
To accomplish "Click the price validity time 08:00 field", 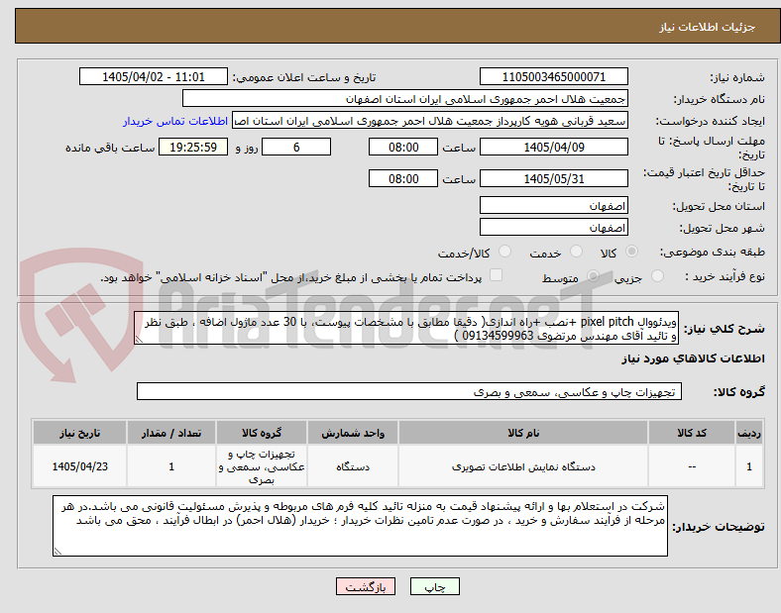I will (x=403, y=178).
